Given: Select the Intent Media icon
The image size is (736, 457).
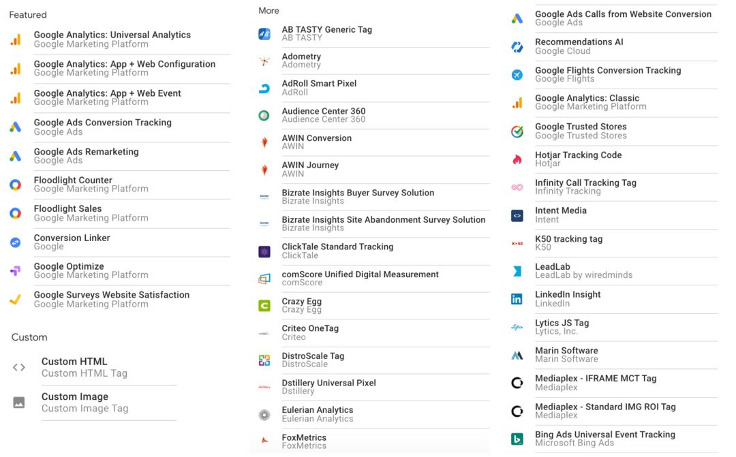Looking at the screenshot, I should click(x=517, y=216).
